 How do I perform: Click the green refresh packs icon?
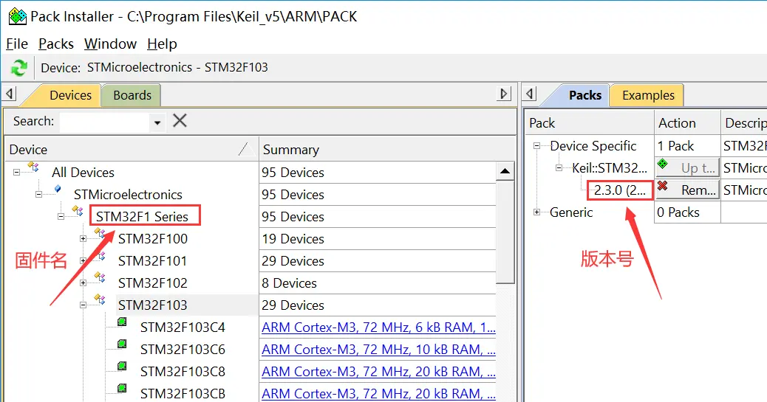tap(18, 67)
